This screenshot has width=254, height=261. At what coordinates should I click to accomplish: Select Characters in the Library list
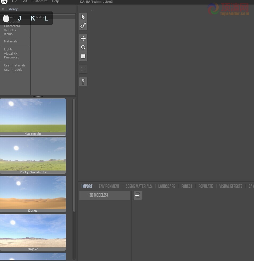click(x=12, y=26)
